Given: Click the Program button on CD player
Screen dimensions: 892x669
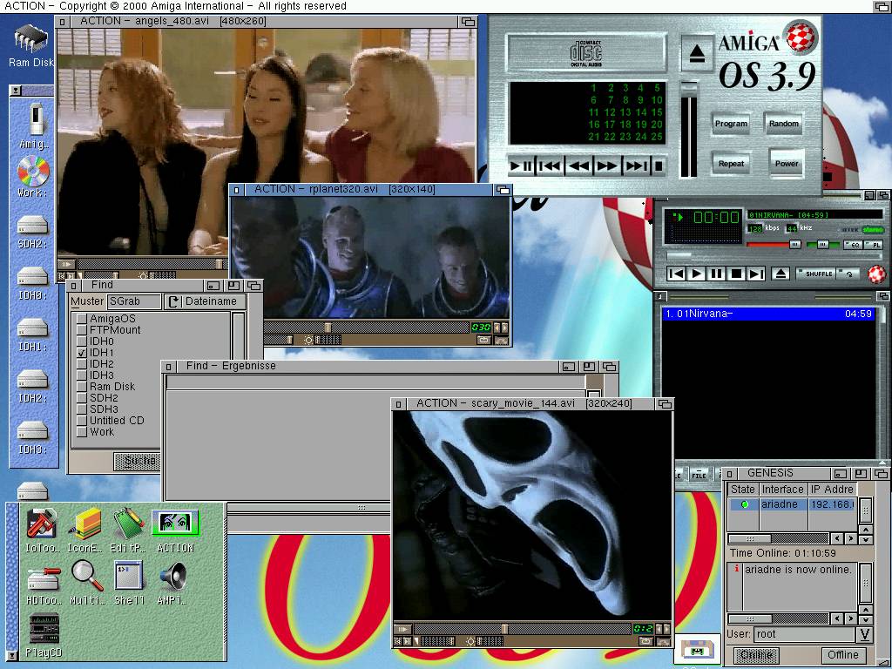Looking at the screenshot, I should 731,124.
